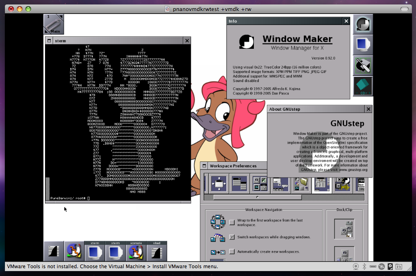
Task: Open WPrefs screwdriver icon in the dock
Action: (x=363, y=65)
